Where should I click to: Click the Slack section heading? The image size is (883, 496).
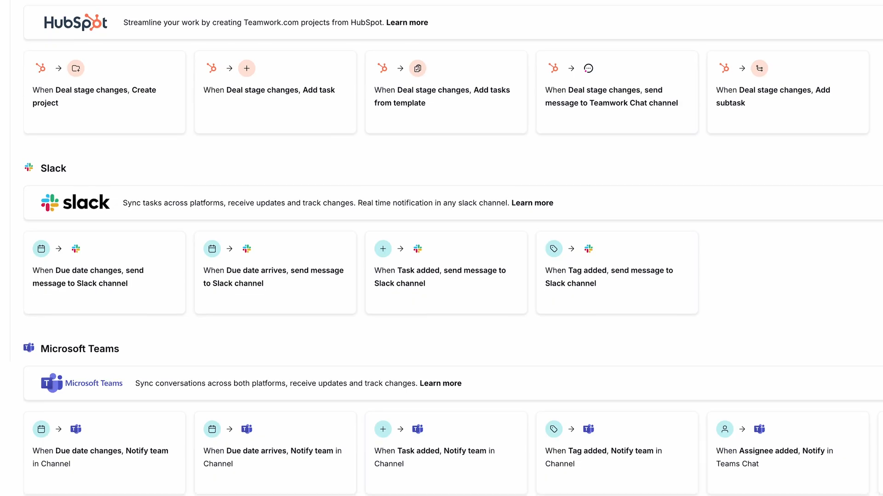click(x=53, y=168)
